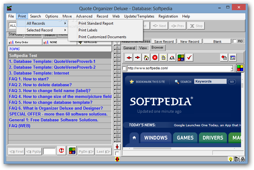
Task: Click the page number field by PgUp
Action: pos(49,151)
